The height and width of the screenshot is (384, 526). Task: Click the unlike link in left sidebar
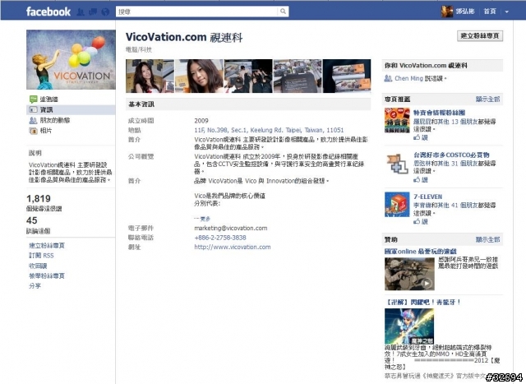(x=38, y=266)
